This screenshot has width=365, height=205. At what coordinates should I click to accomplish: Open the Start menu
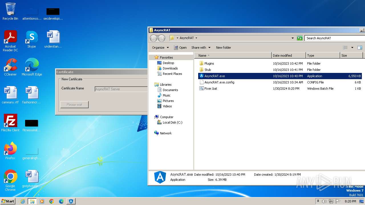click(x=8, y=201)
